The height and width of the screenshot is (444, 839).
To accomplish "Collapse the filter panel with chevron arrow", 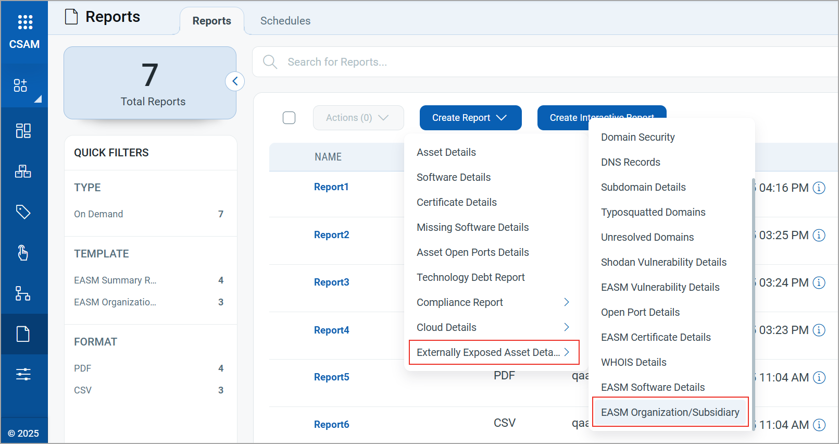I will coord(235,81).
